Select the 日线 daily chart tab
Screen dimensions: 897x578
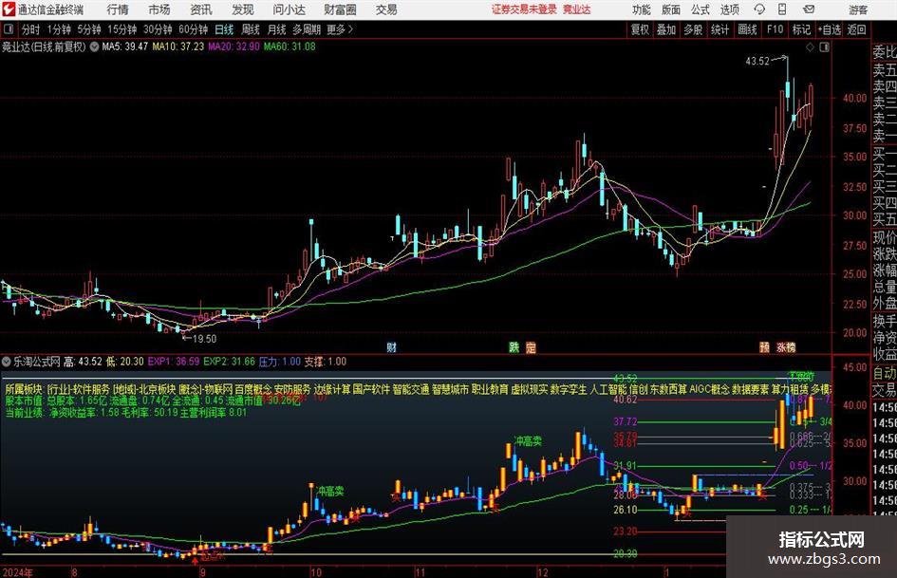pyautogui.click(x=224, y=29)
